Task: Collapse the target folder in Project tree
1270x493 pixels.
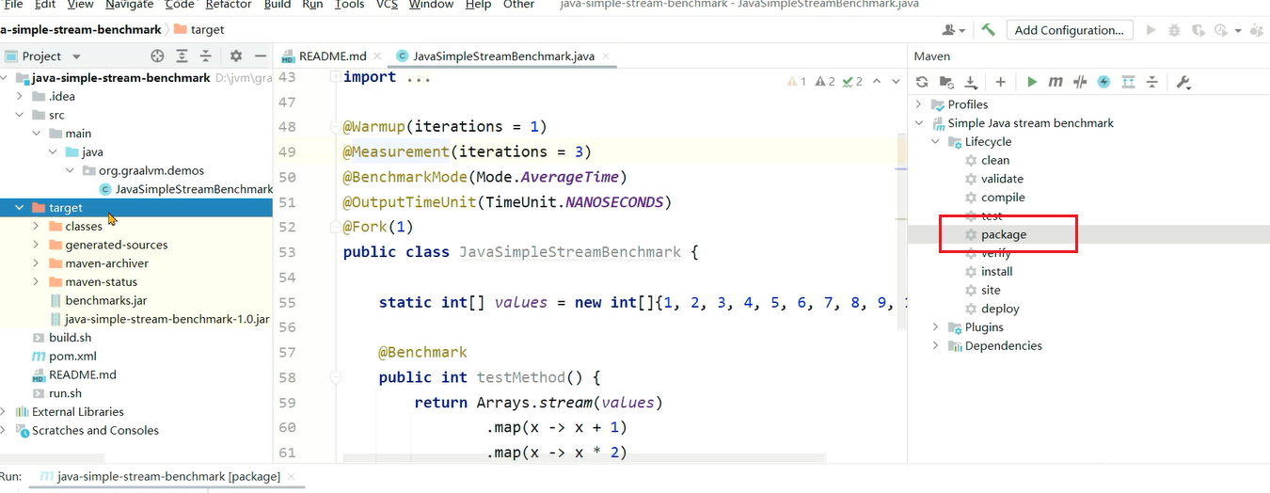Action: point(19,208)
